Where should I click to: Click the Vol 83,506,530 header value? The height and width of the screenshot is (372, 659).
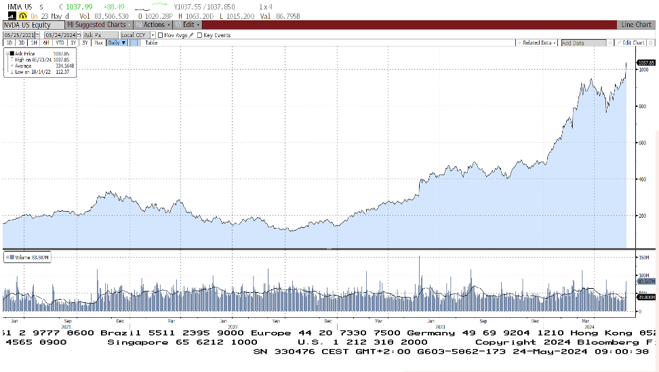tap(104, 16)
